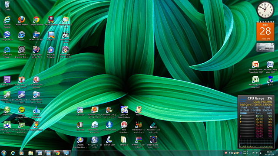Click the taskbar clock showing time and date
This screenshot has width=278, height=156.
(269, 153)
